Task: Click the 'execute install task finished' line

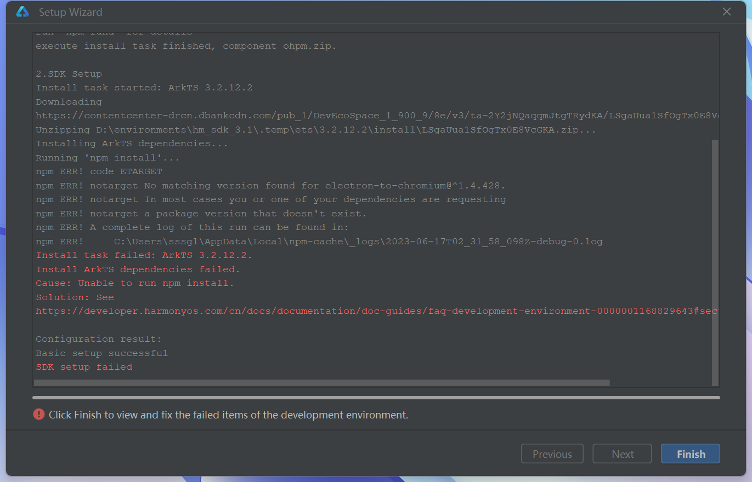Action: 186,46
